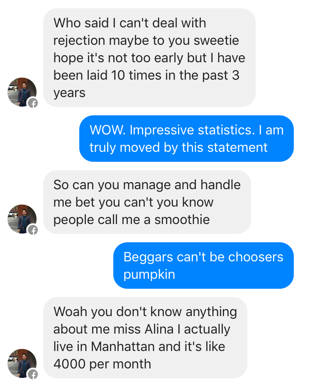Click the name 'Alina' in the last message
Image resolution: width=310 pixels, height=385 pixels.
(159, 329)
